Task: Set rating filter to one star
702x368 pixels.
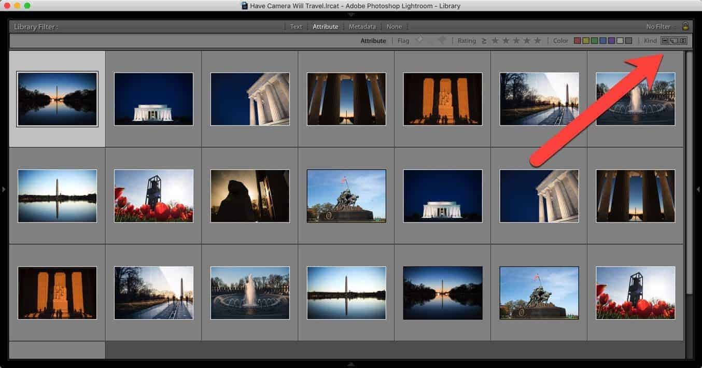Action: point(495,40)
